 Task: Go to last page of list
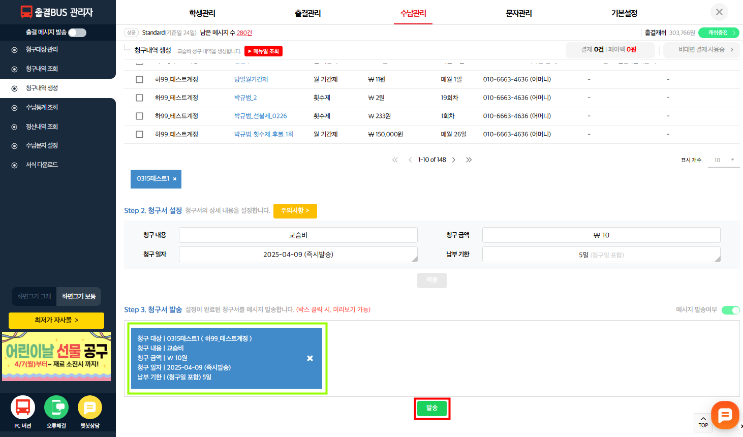click(469, 160)
